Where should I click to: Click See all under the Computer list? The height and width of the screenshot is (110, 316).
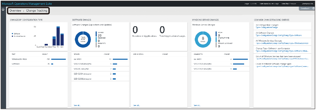197,105
